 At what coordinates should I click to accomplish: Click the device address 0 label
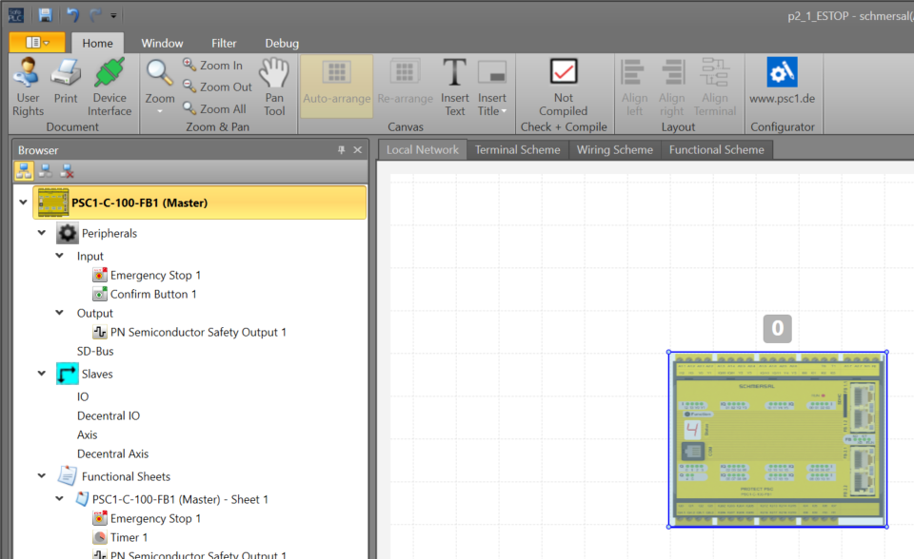tap(778, 328)
